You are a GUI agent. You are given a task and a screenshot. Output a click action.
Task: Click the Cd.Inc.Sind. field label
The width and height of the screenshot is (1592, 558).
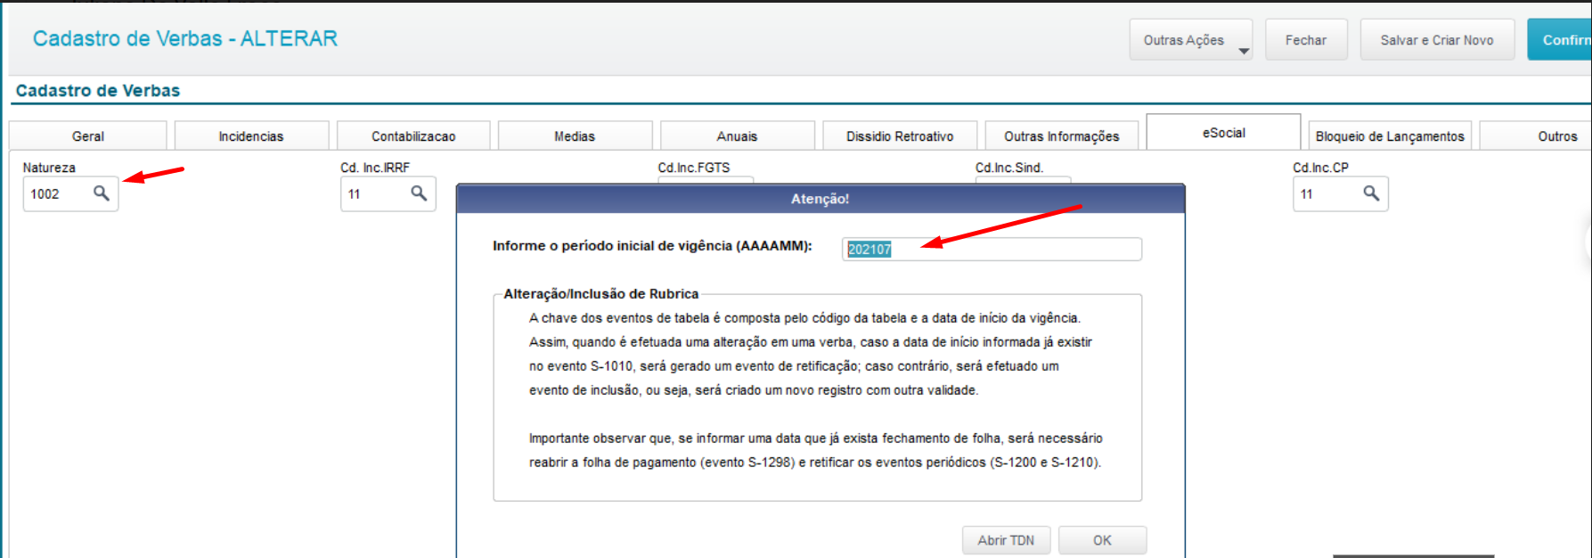point(1009,168)
